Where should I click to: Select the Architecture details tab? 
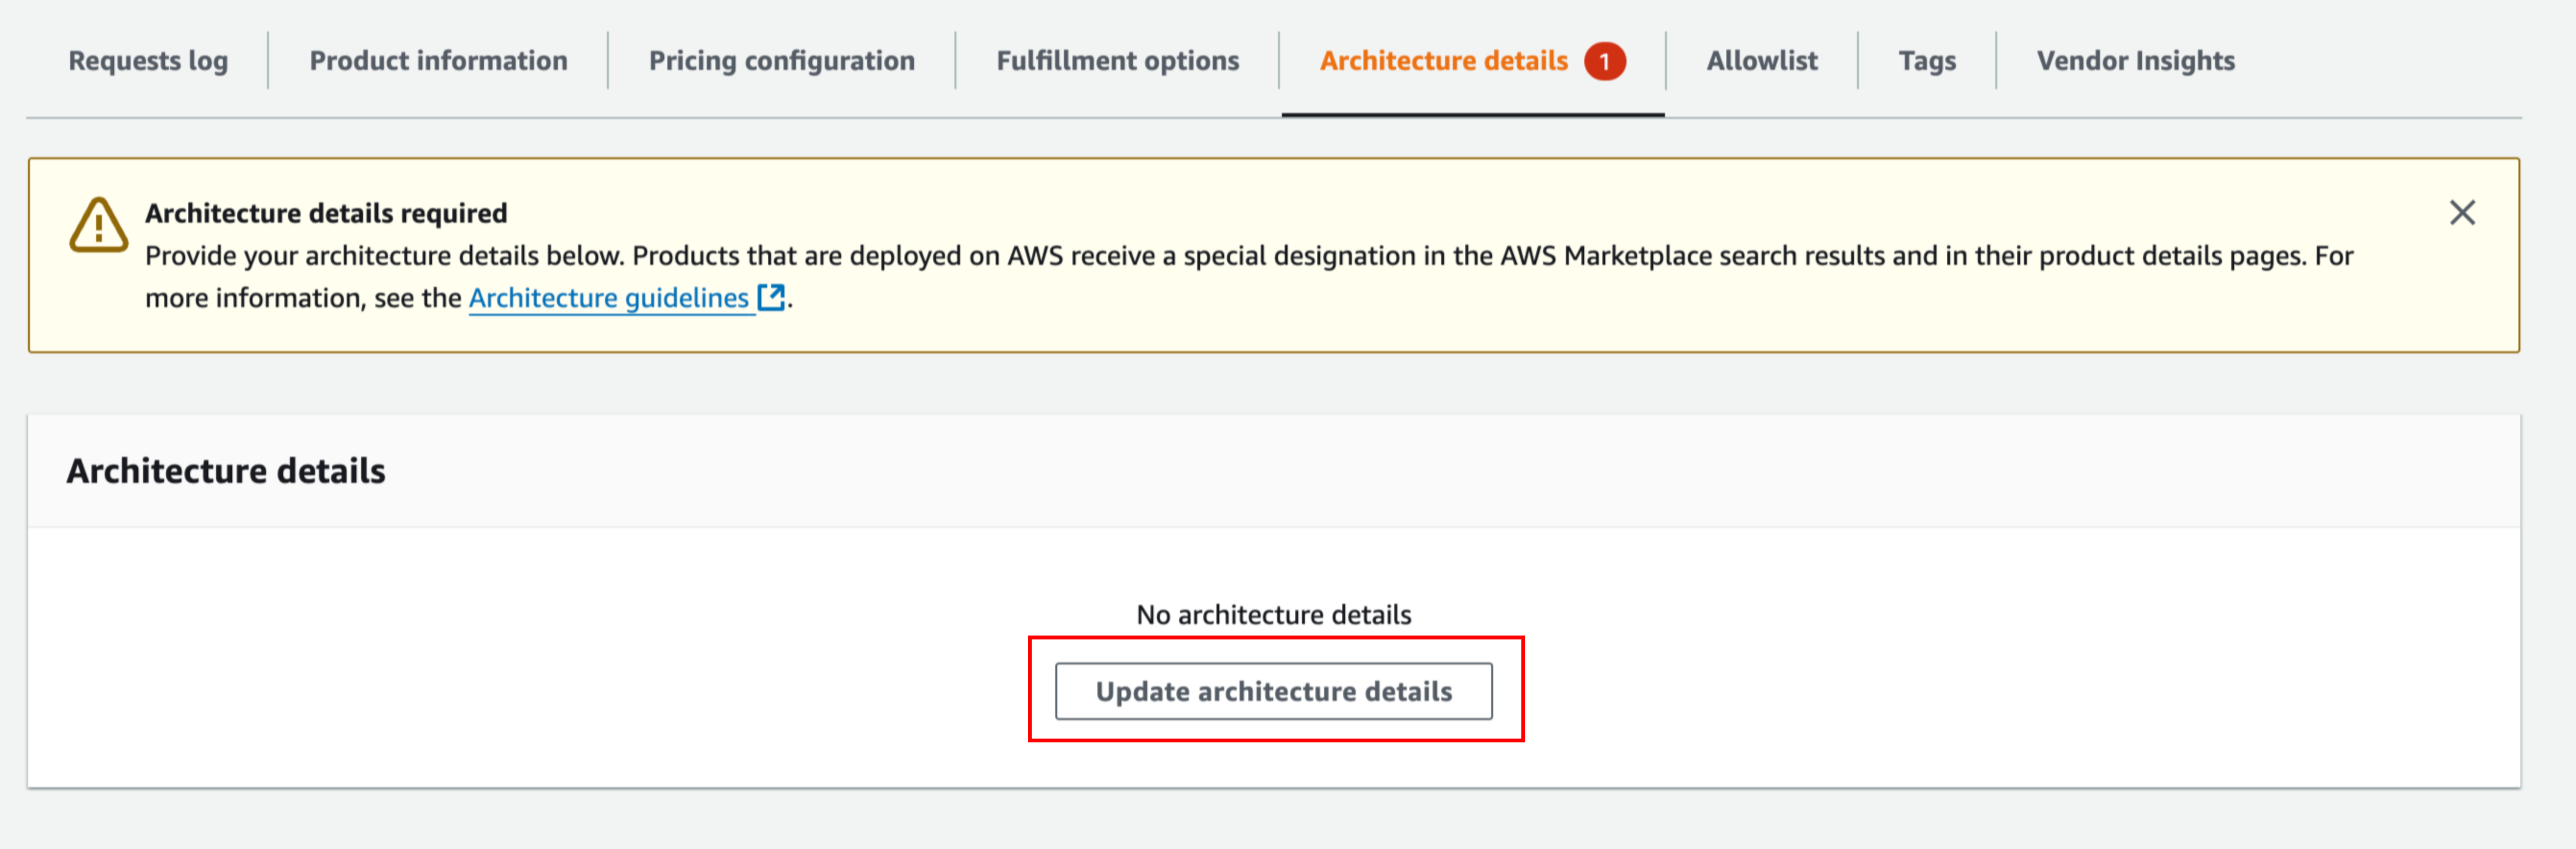coord(1443,61)
